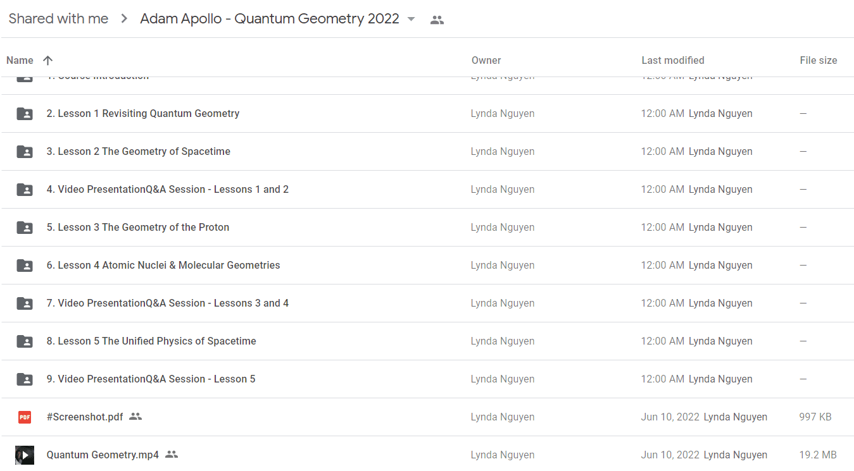Screen dimensions: 854x471
Task: Click the shared icon next to Quantum Geometry.mp4
Action: [172, 455]
